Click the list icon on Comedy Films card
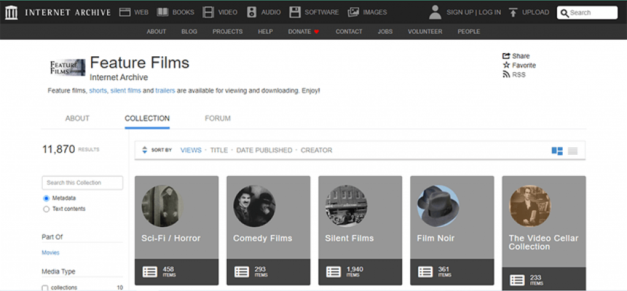Screen dimensions: 627x291 tap(242, 272)
